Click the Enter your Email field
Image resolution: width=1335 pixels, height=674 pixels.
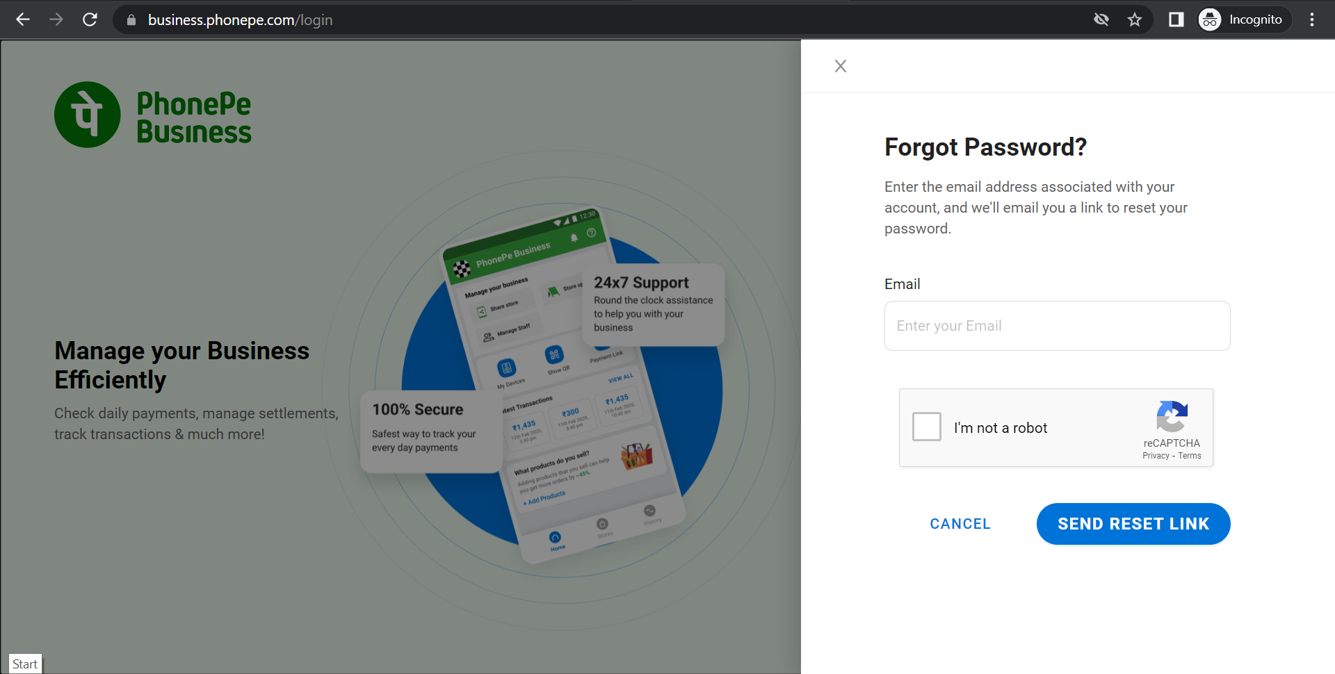tap(1057, 326)
